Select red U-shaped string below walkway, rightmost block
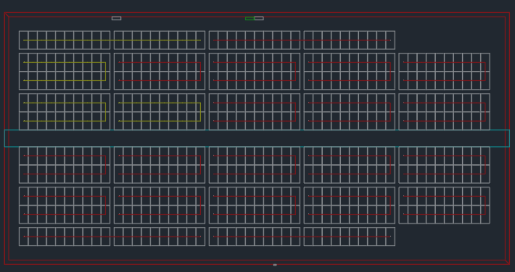The height and width of the screenshot is (272, 515). (x=485, y=165)
